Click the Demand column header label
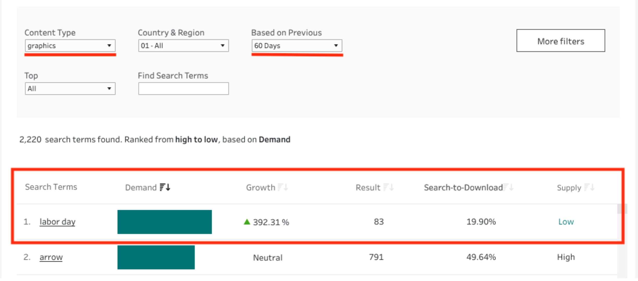 [141, 187]
